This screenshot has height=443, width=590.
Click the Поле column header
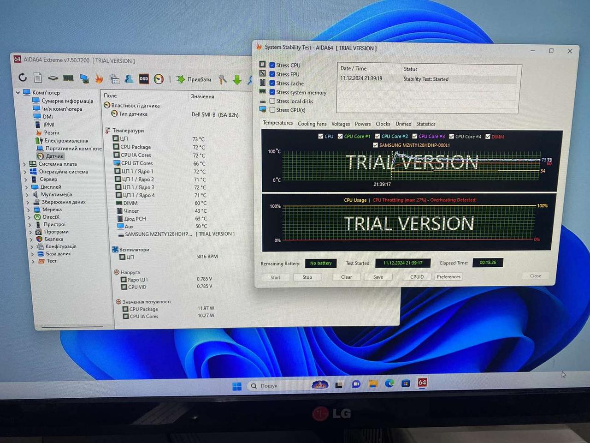110,96
